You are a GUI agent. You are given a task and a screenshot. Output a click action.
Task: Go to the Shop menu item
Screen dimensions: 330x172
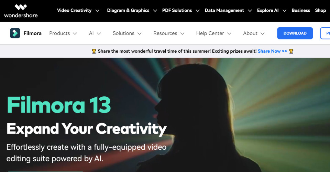pyautogui.click(x=320, y=10)
